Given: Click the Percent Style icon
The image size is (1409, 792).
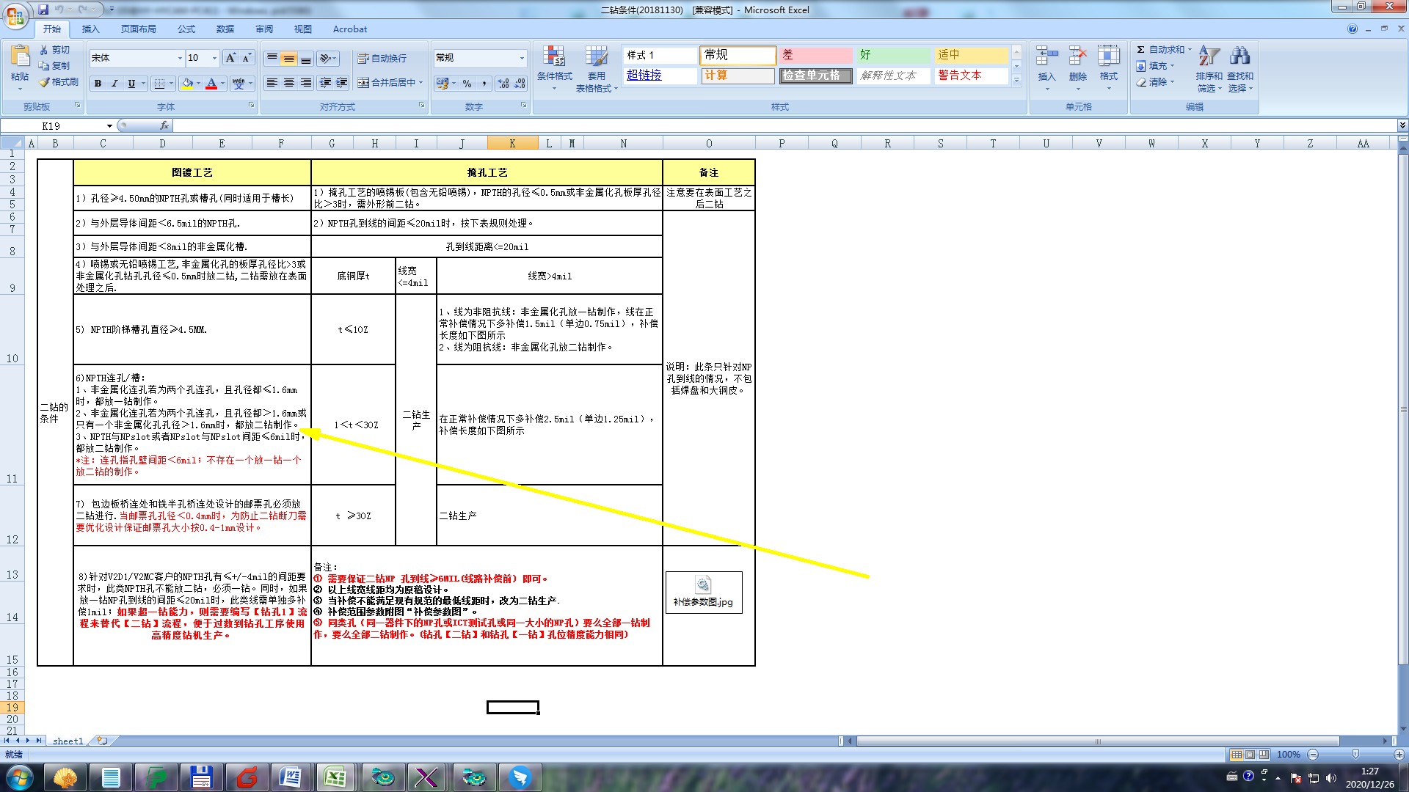Looking at the screenshot, I should [x=467, y=84].
